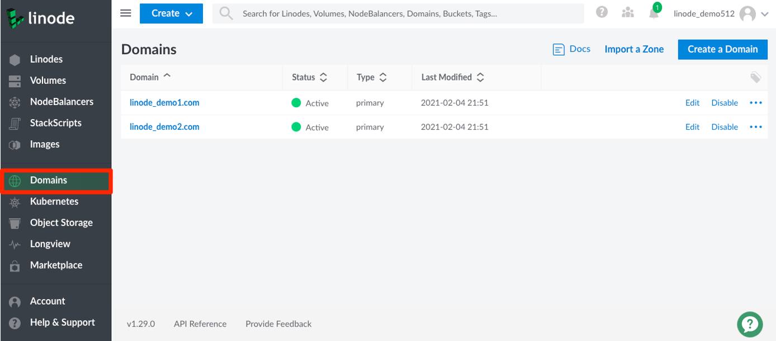The width and height of the screenshot is (776, 341).
Task: Open Object Storage in the sidebar
Action: (61, 222)
